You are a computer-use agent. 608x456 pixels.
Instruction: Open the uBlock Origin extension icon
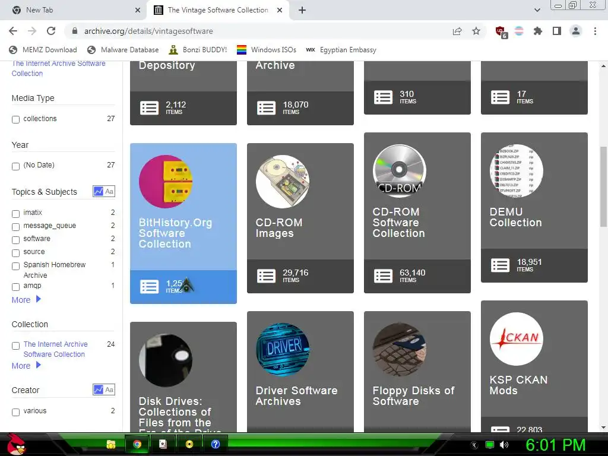click(x=501, y=31)
